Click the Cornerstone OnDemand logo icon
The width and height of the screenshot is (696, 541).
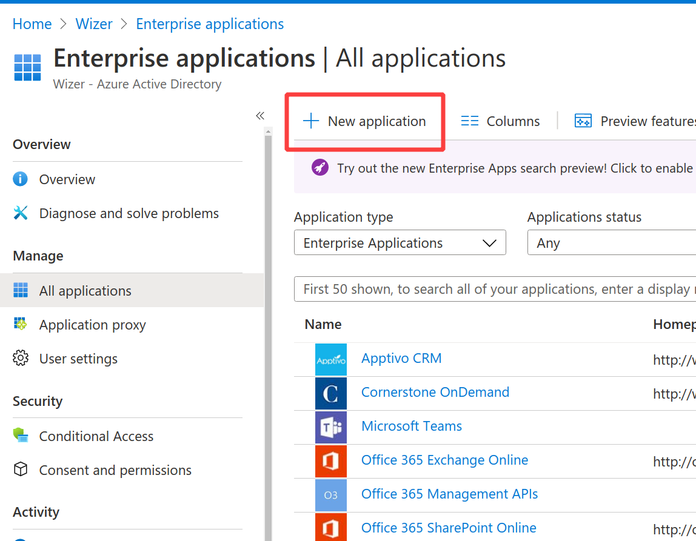(x=330, y=393)
